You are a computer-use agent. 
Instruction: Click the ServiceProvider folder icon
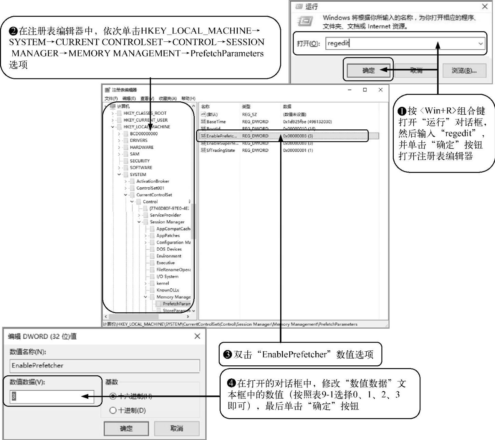(145, 215)
